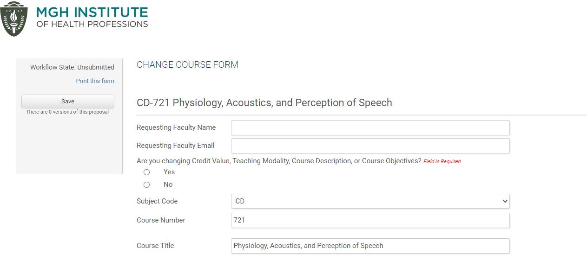
Task: Click the Subject Code dropdown arrow
Action: [505, 201]
